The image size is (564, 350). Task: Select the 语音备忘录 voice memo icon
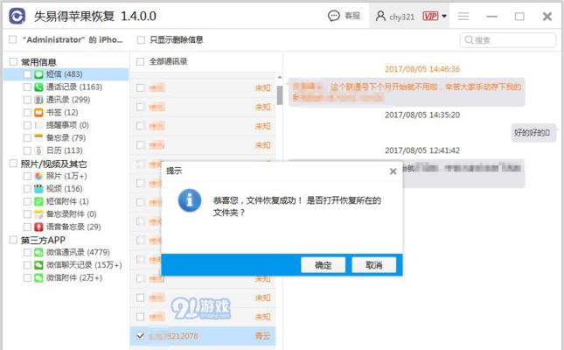(x=38, y=227)
